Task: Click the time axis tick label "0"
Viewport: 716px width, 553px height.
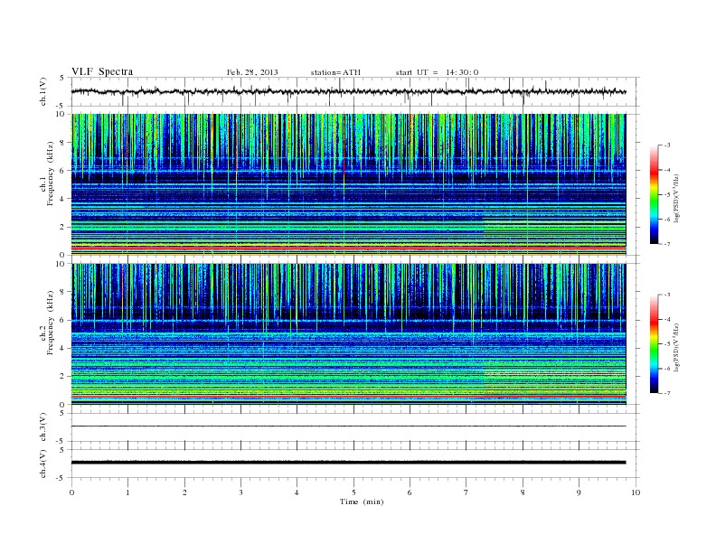Action: [x=71, y=492]
